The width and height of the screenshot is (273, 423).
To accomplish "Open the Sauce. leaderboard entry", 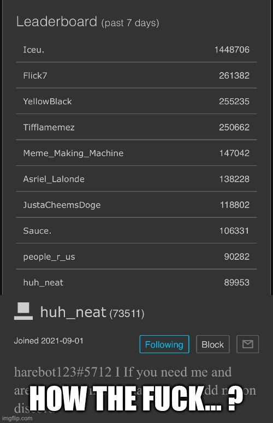I will coord(136,231).
